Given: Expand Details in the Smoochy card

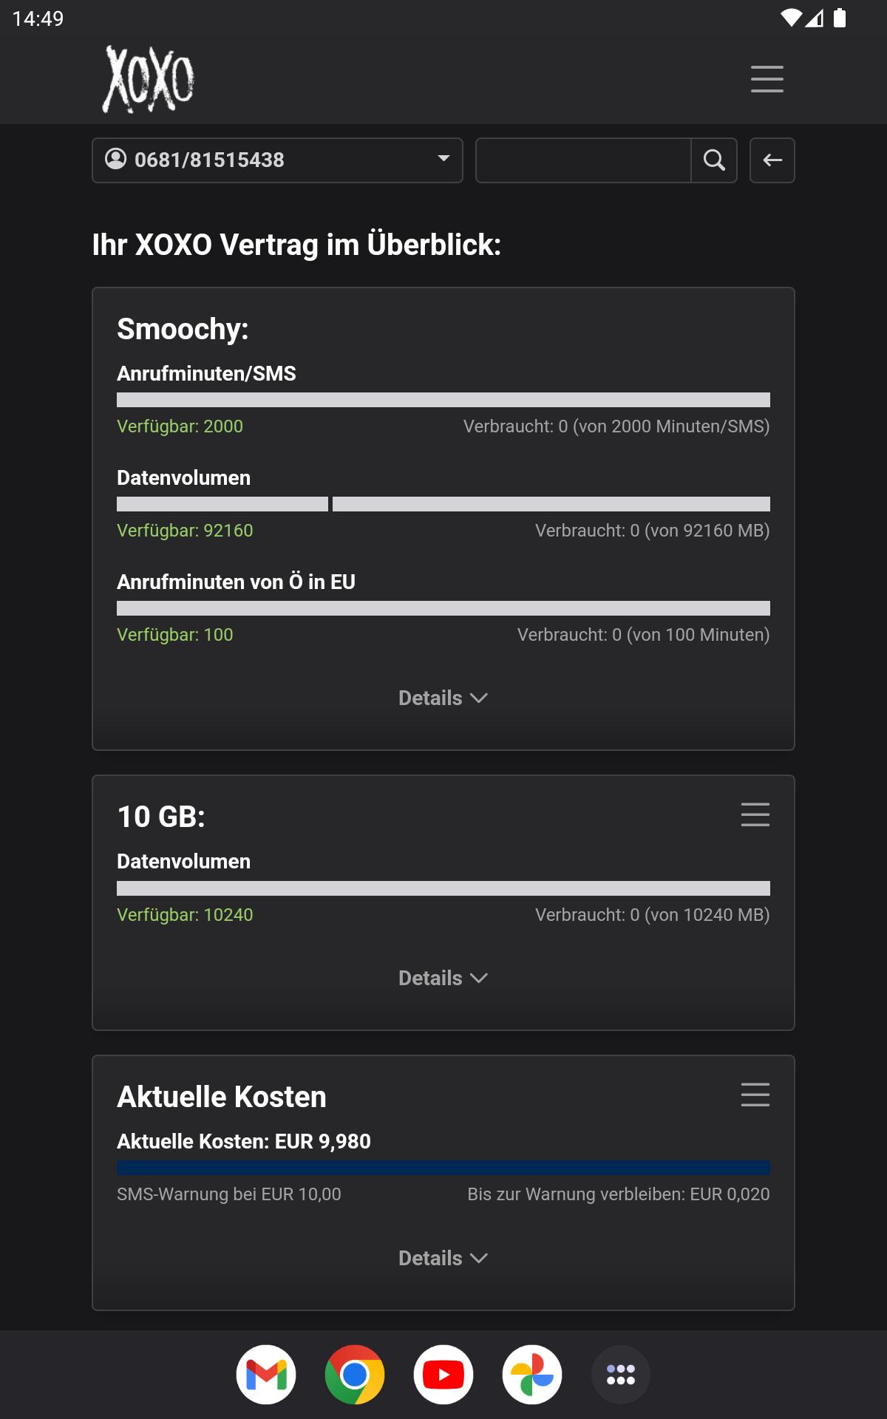Looking at the screenshot, I should click(443, 698).
